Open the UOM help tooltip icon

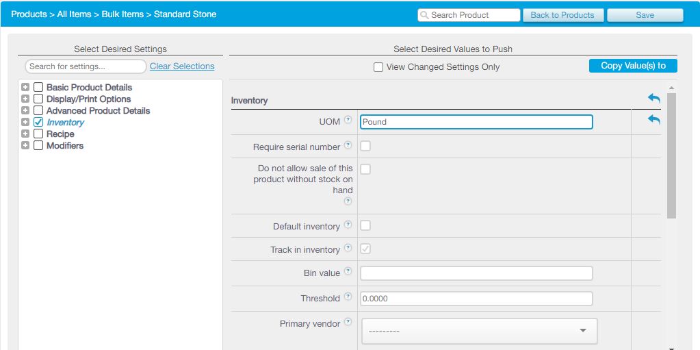pyautogui.click(x=348, y=120)
